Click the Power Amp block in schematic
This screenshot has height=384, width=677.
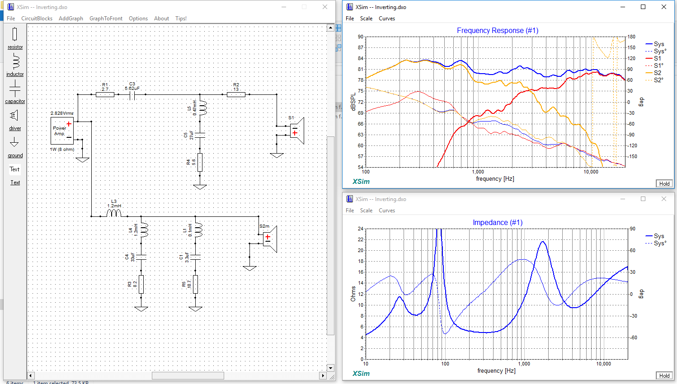pos(62,131)
